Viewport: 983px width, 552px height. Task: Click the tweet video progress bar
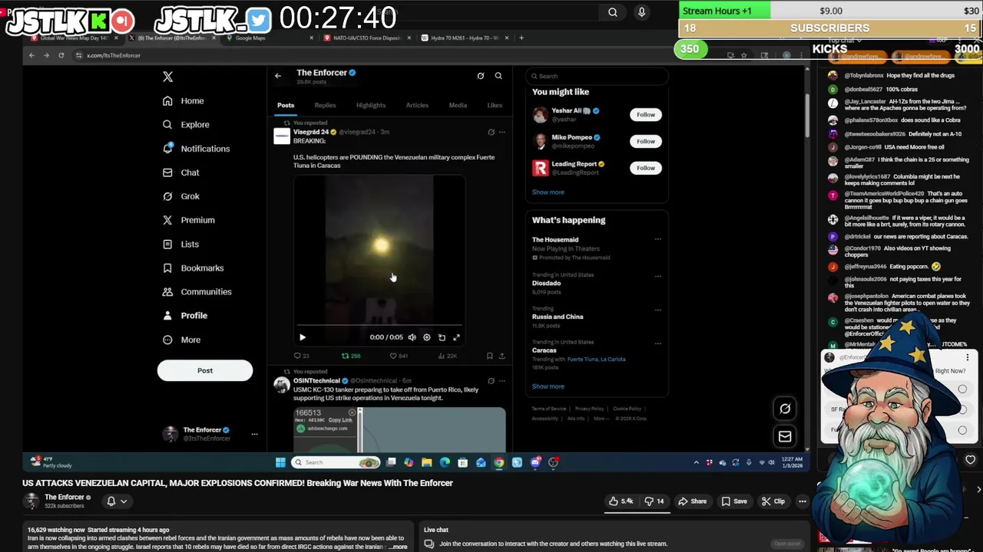tap(379, 326)
